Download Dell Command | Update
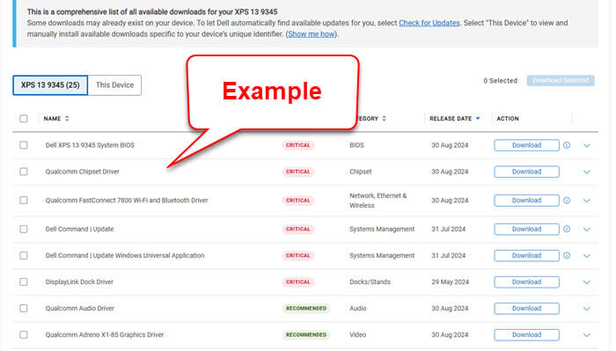 pos(526,229)
